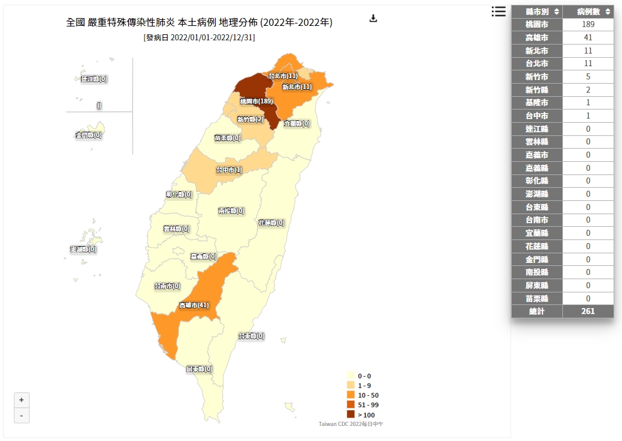Select 宜蘭縣 row in the table
This screenshot has height=441, width=622.
point(562,233)
